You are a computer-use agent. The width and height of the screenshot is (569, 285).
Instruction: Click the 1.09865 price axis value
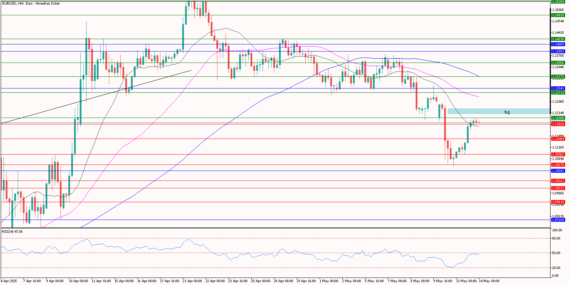pyautogui.click(x=558, y=193)
